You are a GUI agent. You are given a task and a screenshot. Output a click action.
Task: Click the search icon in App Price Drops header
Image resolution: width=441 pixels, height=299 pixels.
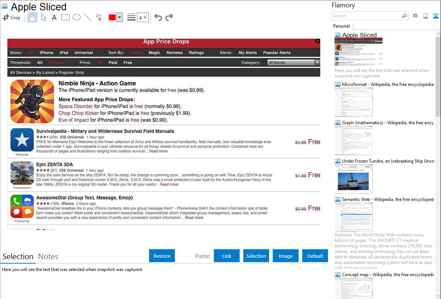point(318,41)
